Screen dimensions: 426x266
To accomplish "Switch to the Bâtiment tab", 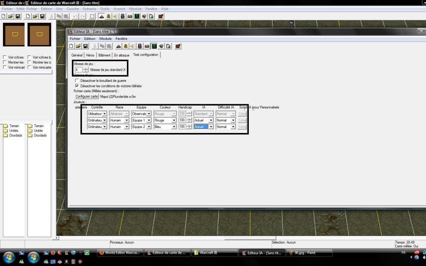I will click(x=104, y=55).
